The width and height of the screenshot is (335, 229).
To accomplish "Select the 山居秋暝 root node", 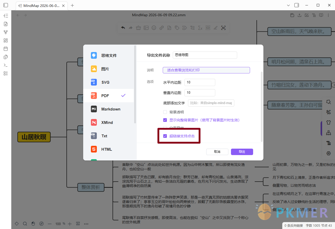I will point(34,137).
